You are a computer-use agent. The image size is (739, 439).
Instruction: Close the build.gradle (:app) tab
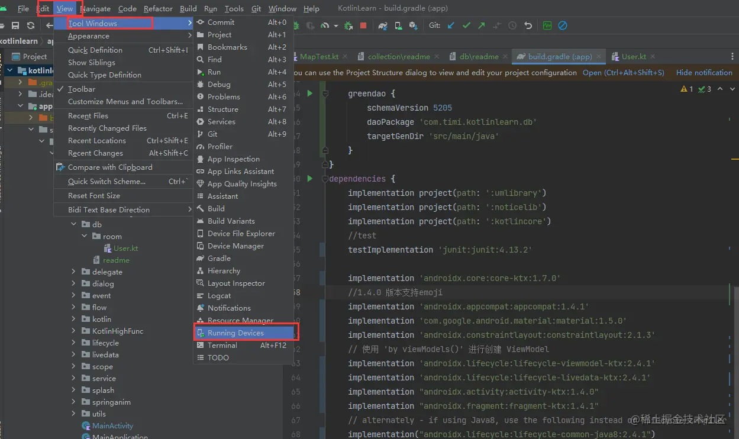coord(599,57)
